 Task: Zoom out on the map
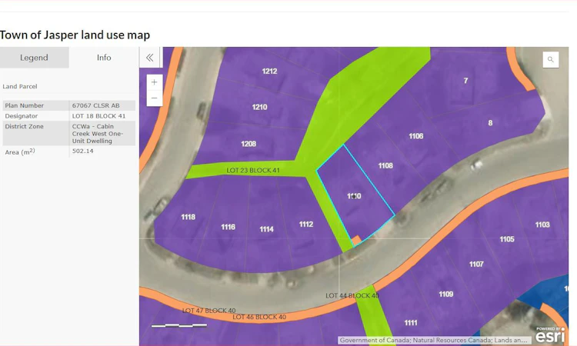tap(154, 98)
